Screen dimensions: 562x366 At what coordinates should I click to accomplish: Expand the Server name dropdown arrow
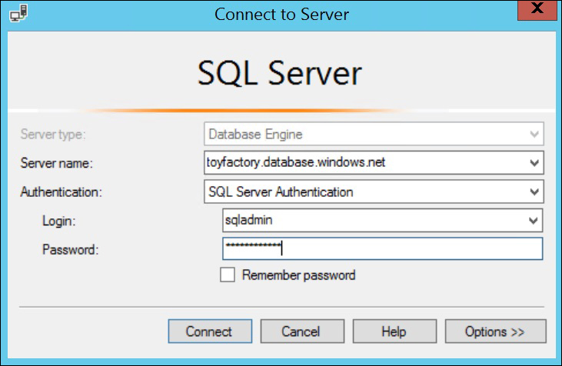[x=534, y=163]
